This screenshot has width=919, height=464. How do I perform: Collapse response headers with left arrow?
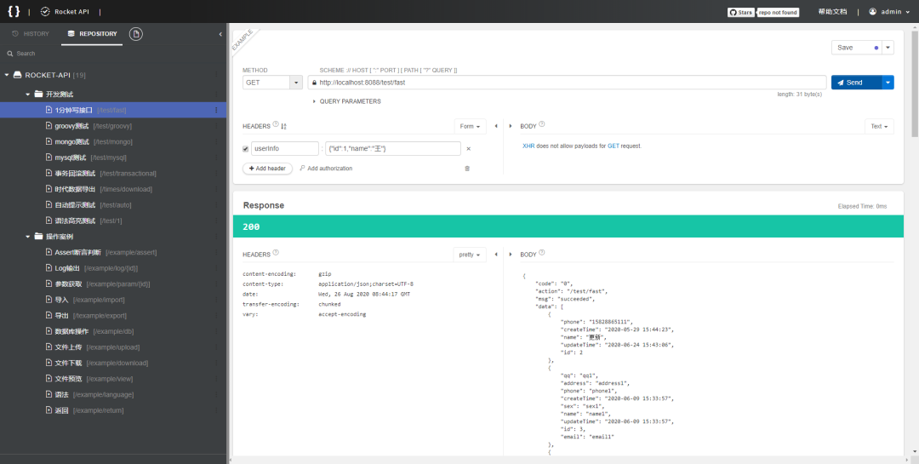496,255
